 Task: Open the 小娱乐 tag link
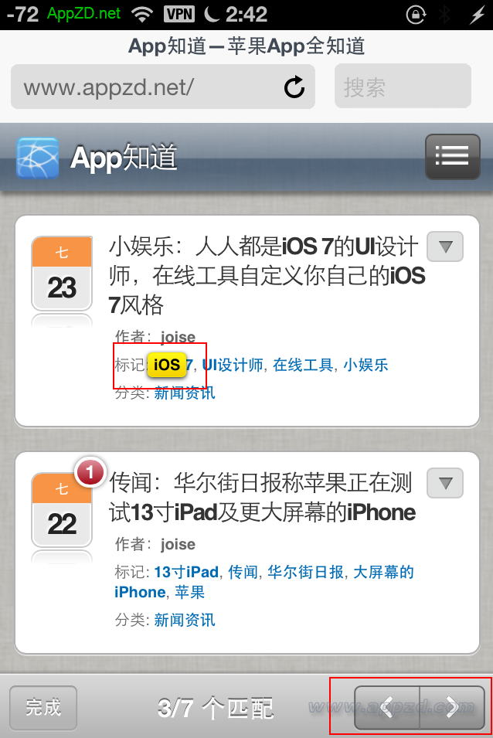click(x=365, y=365)
